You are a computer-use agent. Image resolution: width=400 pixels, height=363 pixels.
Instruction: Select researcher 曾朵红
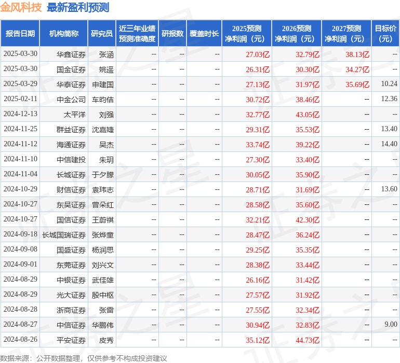(102, 205)
